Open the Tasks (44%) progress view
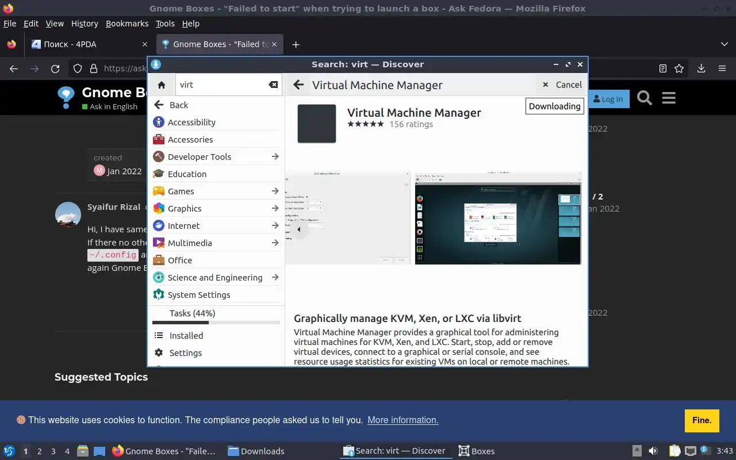 pos(217,316)
